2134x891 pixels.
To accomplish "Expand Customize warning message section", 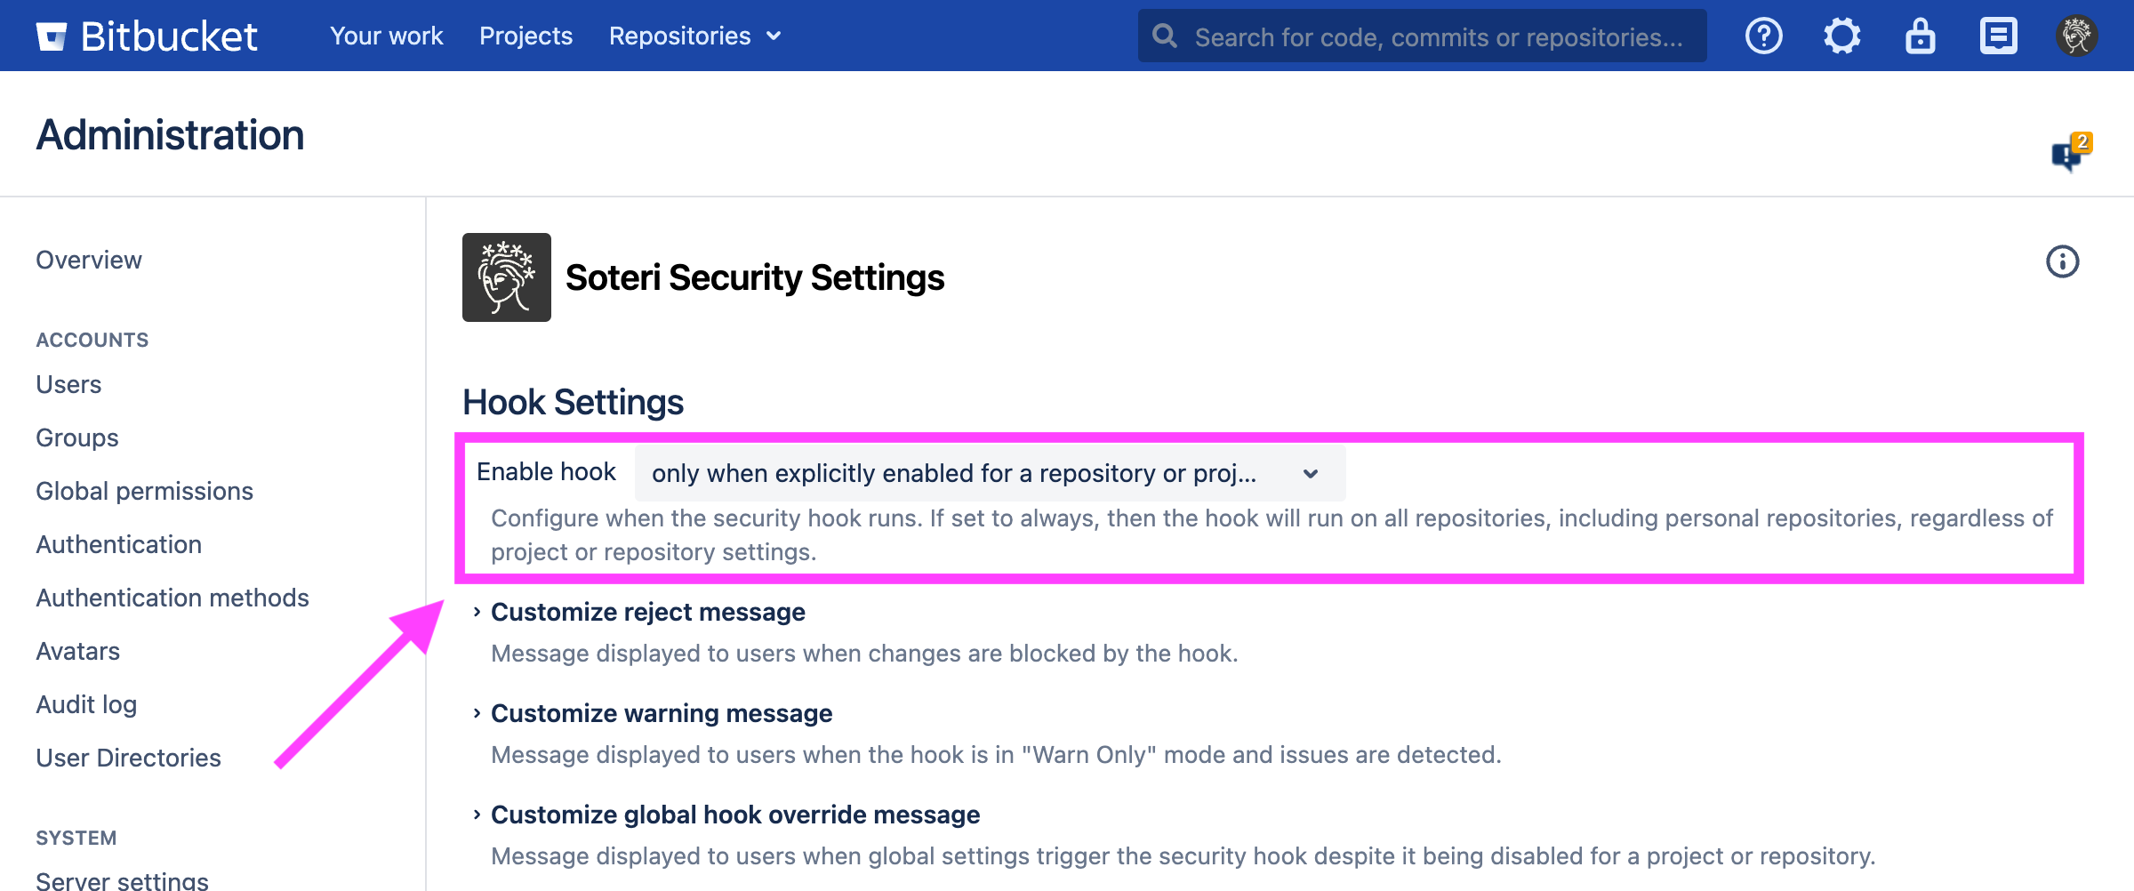I will (661, 713).
